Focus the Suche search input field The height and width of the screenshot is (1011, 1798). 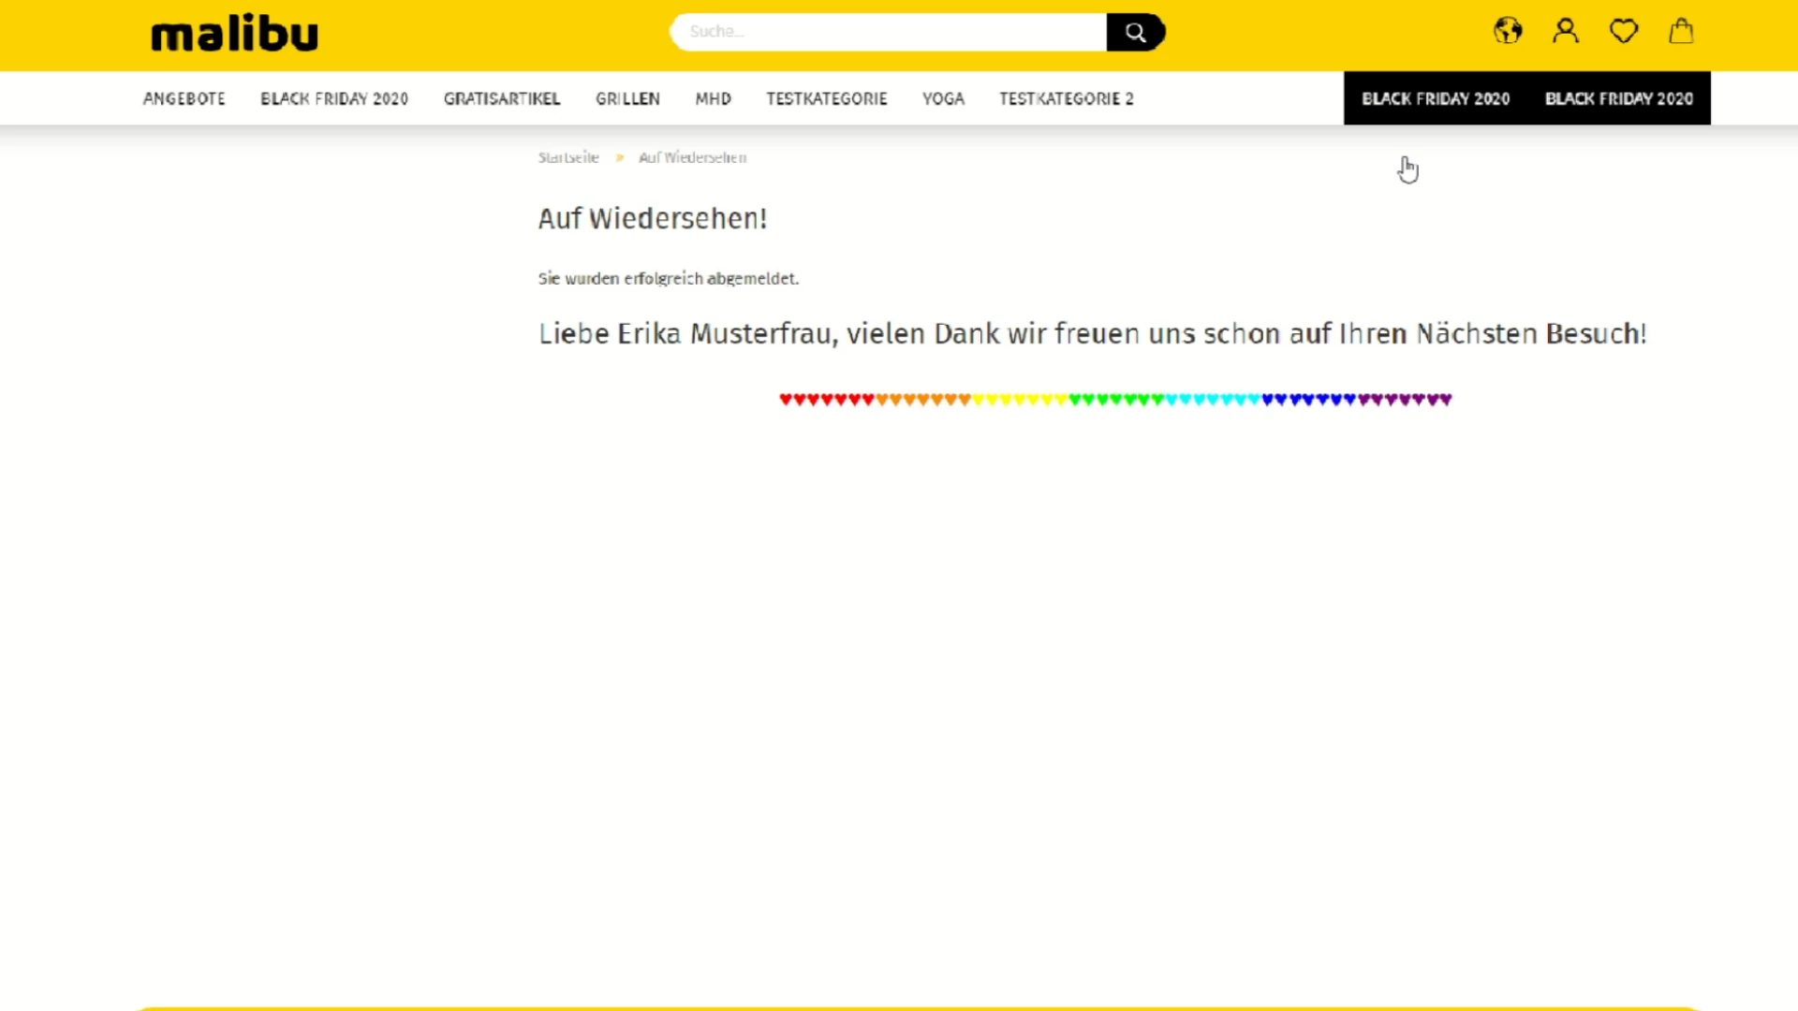coord(889,32)
